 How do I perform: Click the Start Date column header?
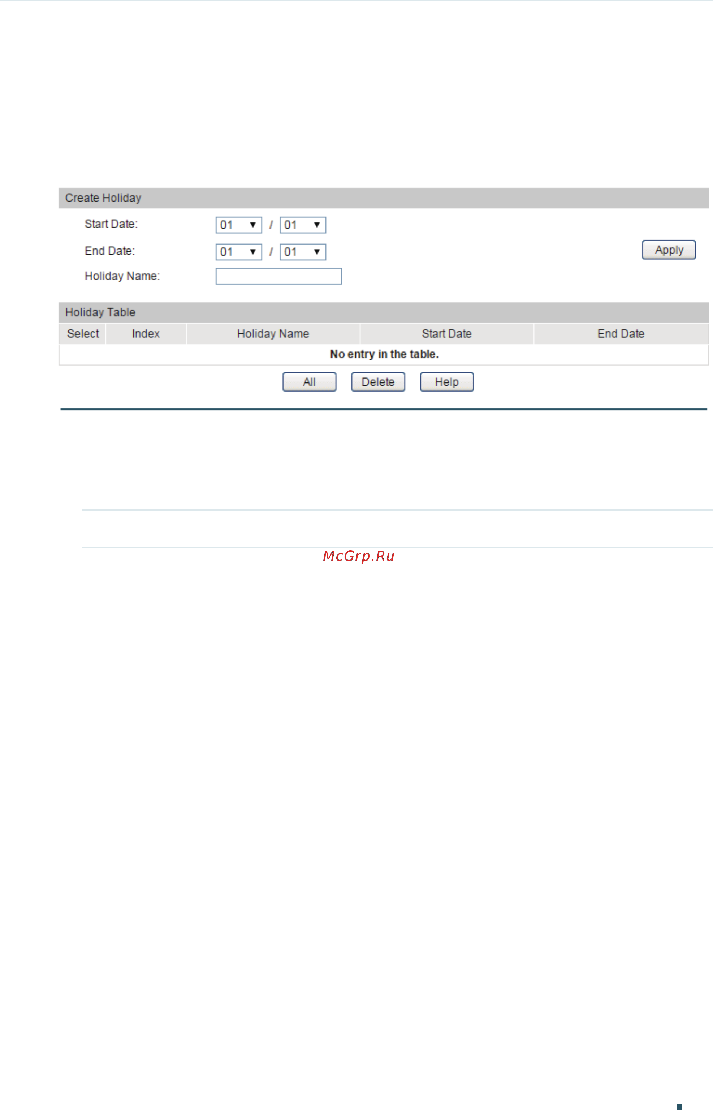coord(447,334)
